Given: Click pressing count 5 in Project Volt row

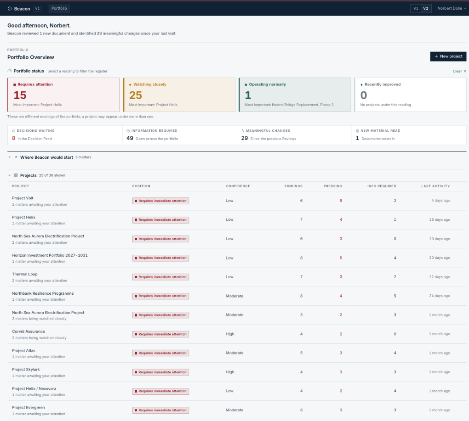Looking at the screenshot, I should coord(341,201).
